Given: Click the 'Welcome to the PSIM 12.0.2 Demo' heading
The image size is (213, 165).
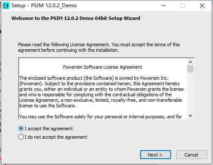Looking at the screenshot, I should (76, 18).
